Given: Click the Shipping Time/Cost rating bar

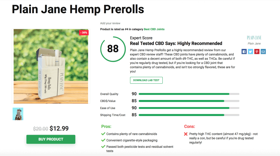Looking at the screenshot, I should click(189, 115).
